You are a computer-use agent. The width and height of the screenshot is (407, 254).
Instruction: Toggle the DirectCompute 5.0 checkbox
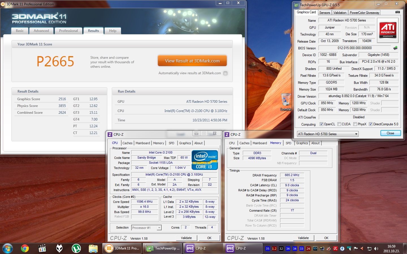tap(371, 124)
